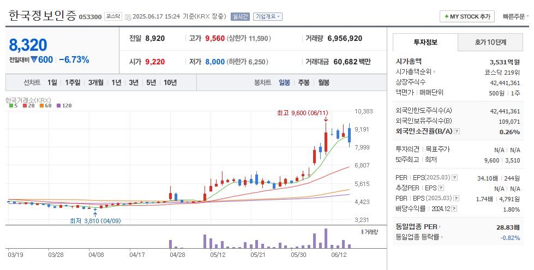Click the plus icon in MY STOCK 추가

[447, 16]
